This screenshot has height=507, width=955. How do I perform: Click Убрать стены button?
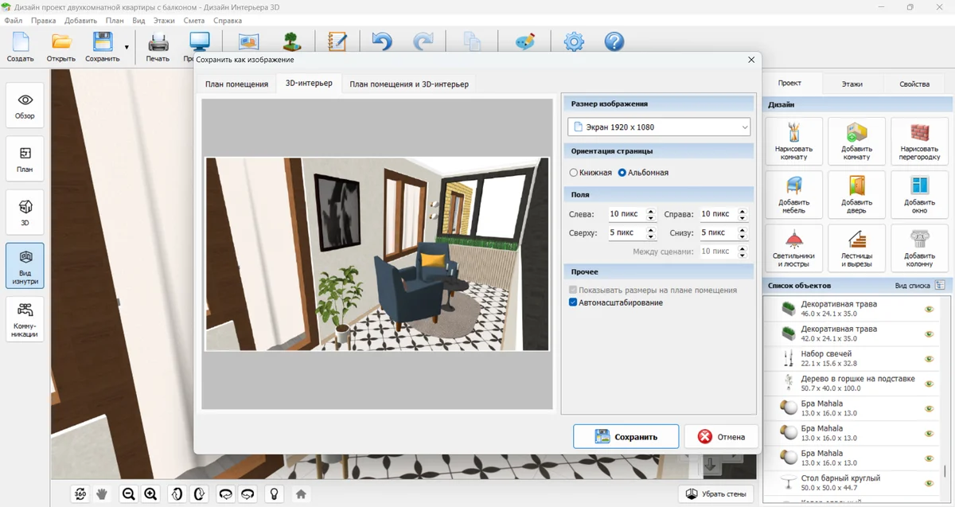[x=715, y=494]
